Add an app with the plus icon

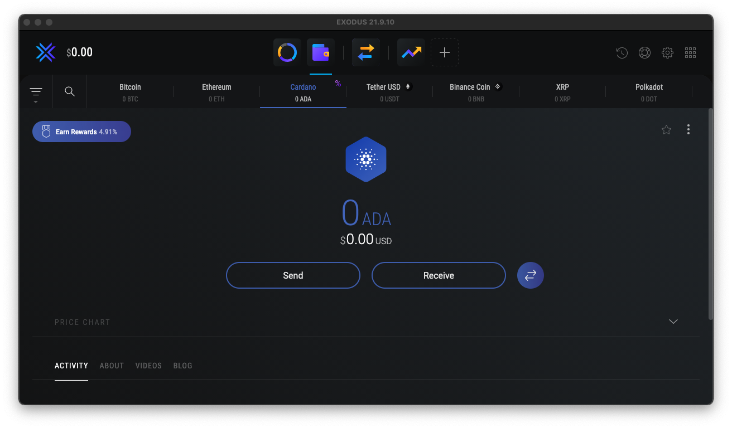pos(445,52)
